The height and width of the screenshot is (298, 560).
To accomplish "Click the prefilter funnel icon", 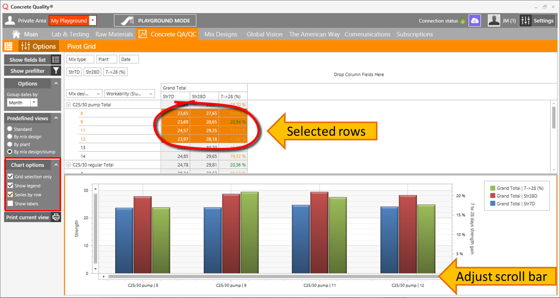I will [56, 71].
